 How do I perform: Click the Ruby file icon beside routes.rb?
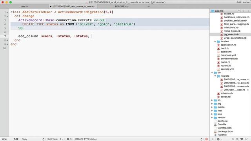[218, 66]
